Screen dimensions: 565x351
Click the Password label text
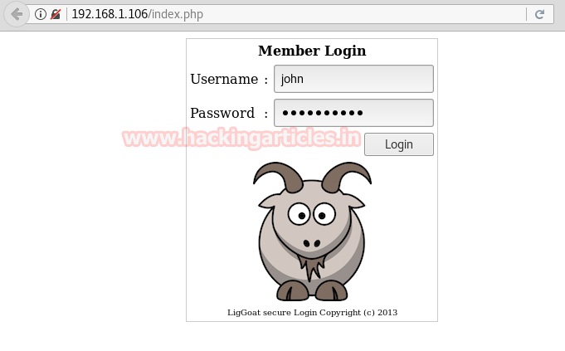pyautogui.click(x=222, y=113)
